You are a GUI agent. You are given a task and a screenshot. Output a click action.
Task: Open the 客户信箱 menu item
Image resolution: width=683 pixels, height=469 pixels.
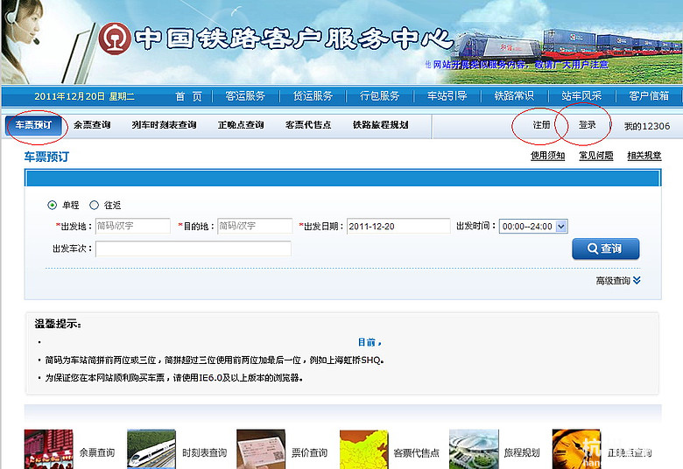(649, 95)
